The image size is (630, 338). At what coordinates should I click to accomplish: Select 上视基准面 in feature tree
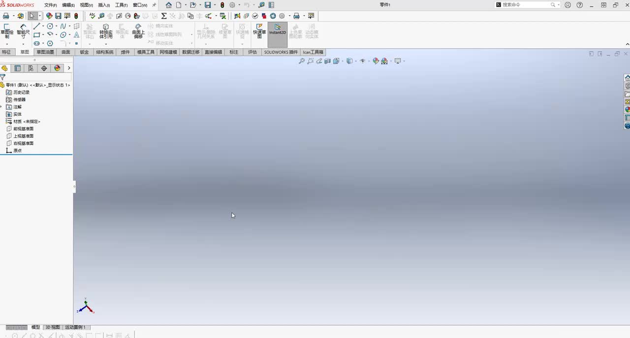pos(20,136)
